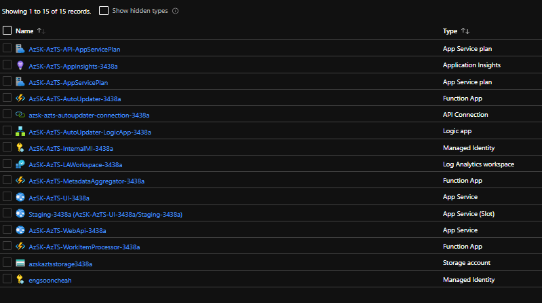Click the workspace icon for AzSK-AzTS-LAWorkspace-3438a
The image size is (542, 303).
pos(20,164)
